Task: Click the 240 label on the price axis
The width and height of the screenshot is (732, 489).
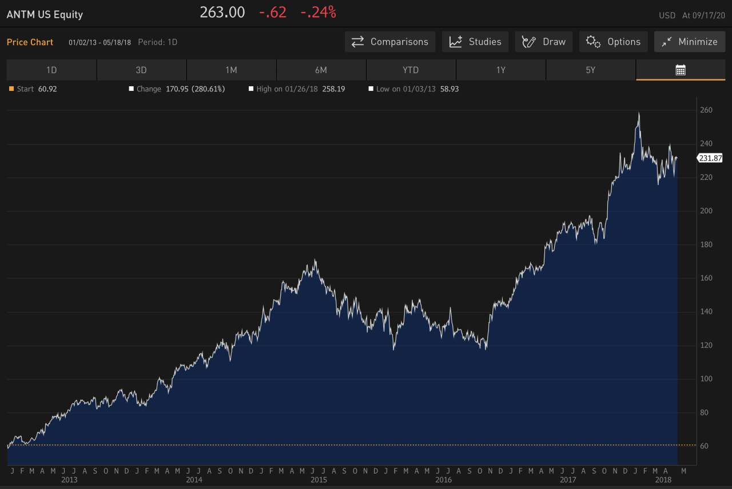Action: tap(706, 144)
